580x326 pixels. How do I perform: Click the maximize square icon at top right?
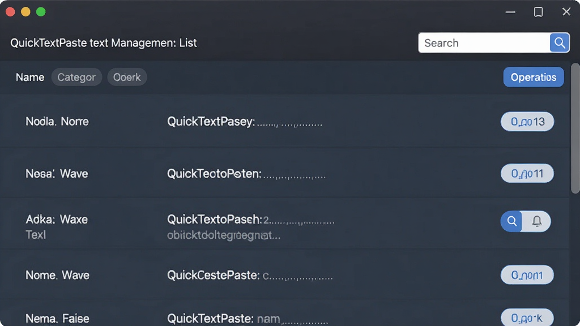click(538, 12)
